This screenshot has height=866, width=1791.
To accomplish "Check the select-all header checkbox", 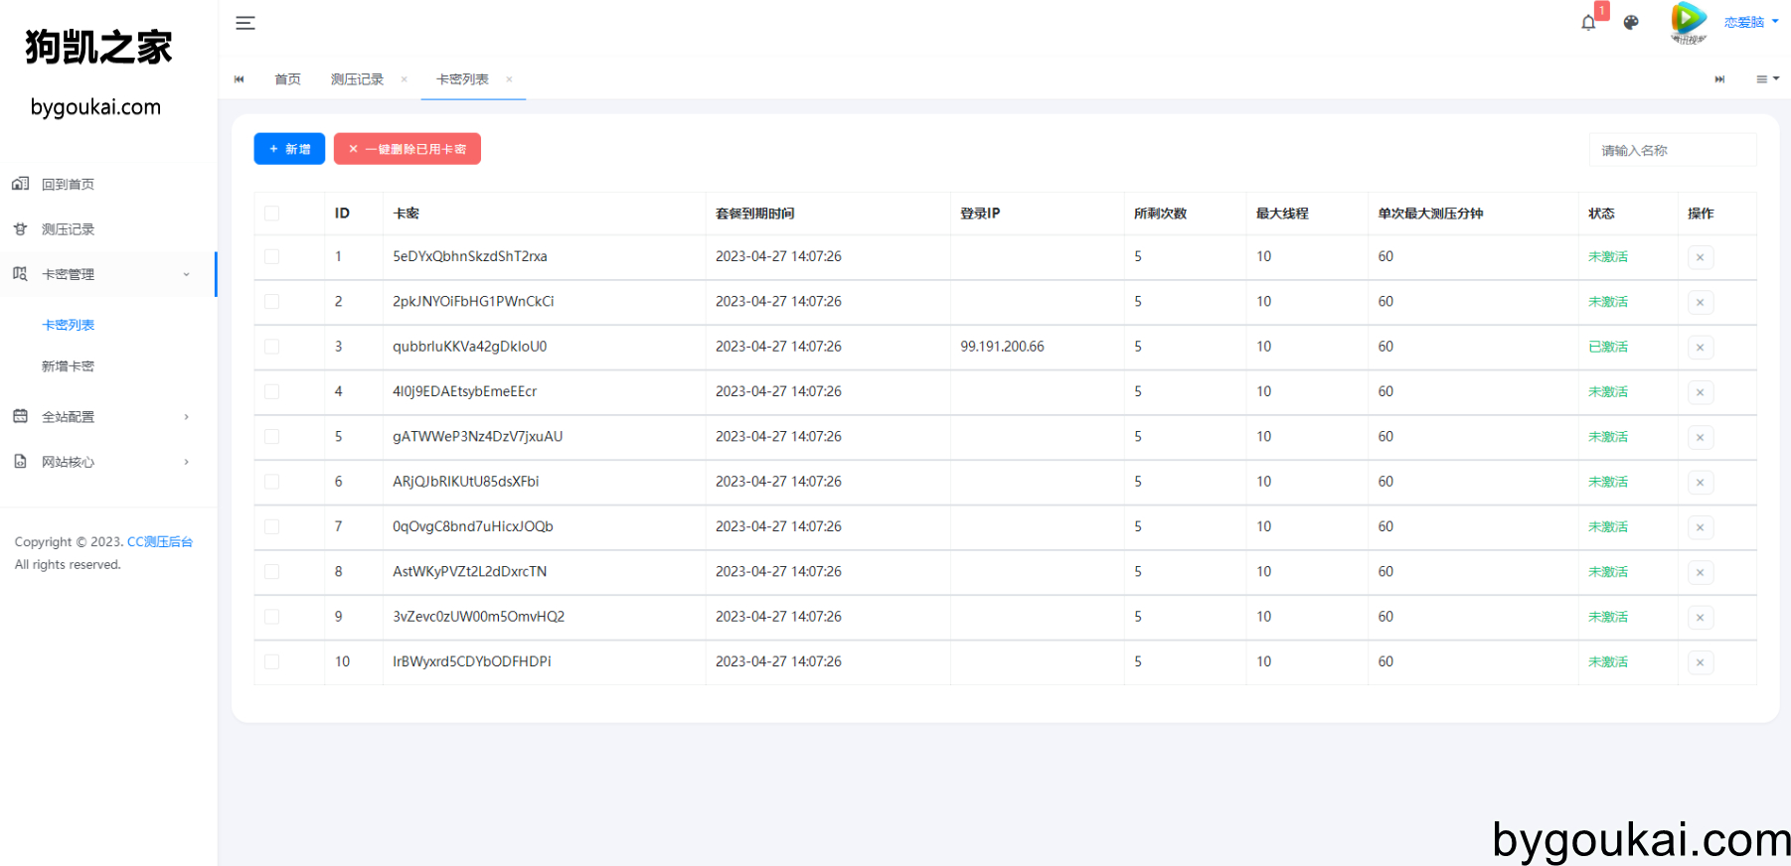I will pyautogui.click(x=271, y=214).
